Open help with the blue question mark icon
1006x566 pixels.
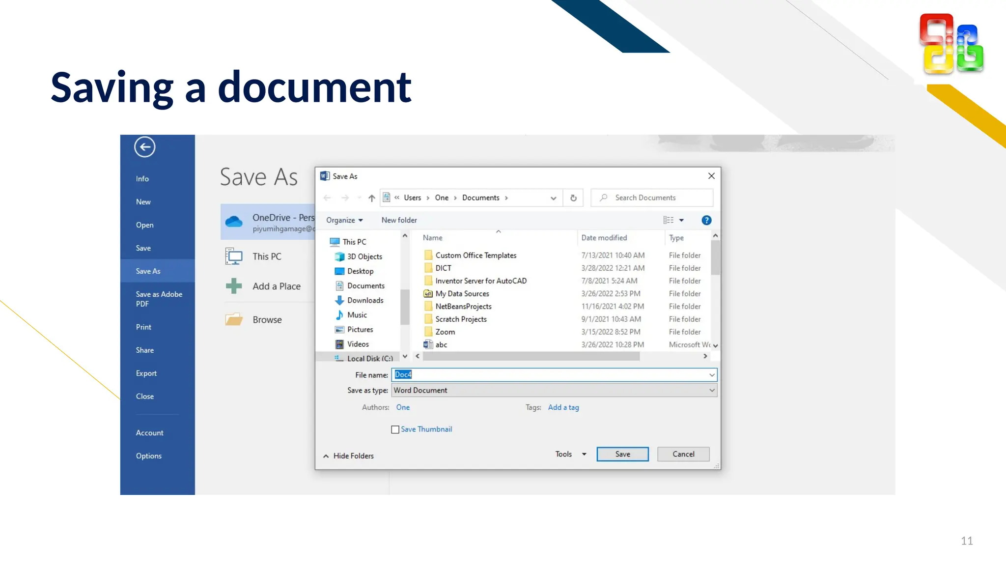pyautogui.click(x=706, y=220)
